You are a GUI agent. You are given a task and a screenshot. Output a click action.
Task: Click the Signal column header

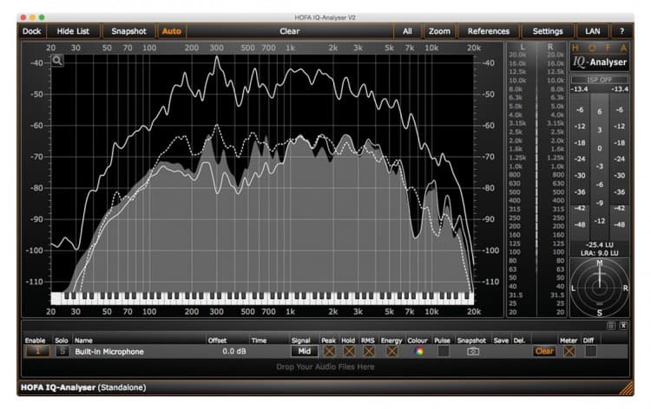click(300, 341)
